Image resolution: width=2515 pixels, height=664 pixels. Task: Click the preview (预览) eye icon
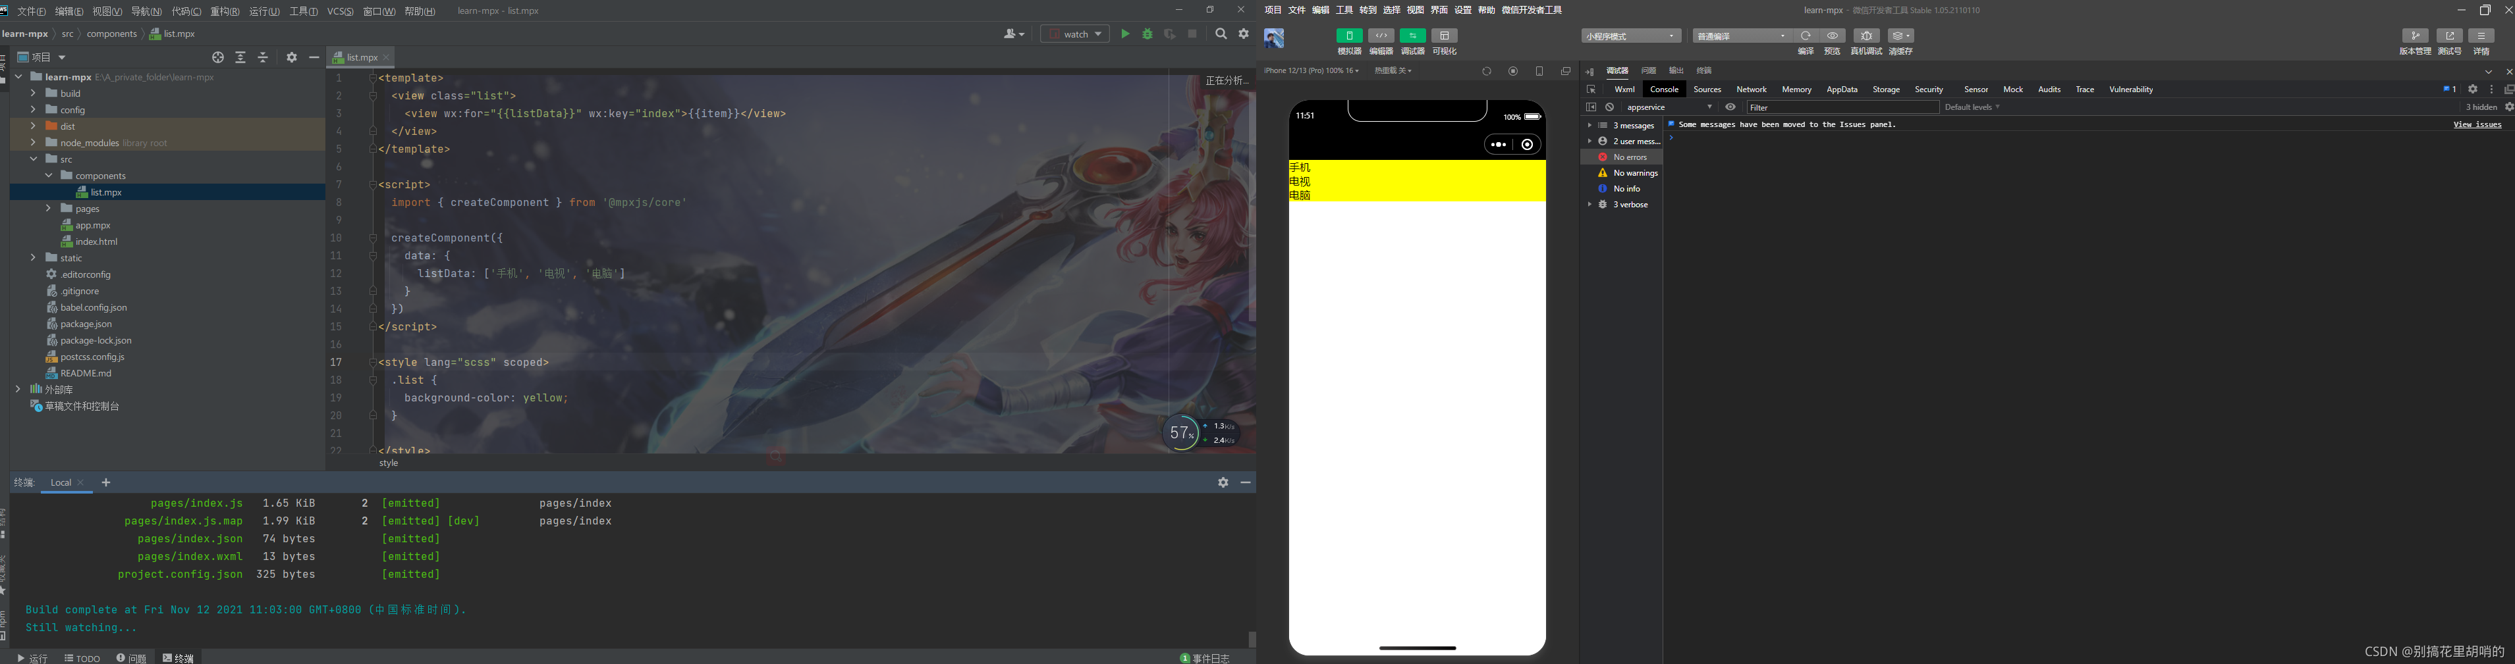coord(1833,36)
